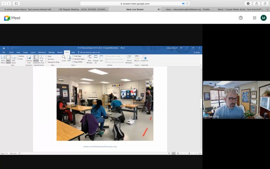Open Learning Tools in ribbon
Screen dimensions: 270x169
pyautogui.click(x=29, y=59)
